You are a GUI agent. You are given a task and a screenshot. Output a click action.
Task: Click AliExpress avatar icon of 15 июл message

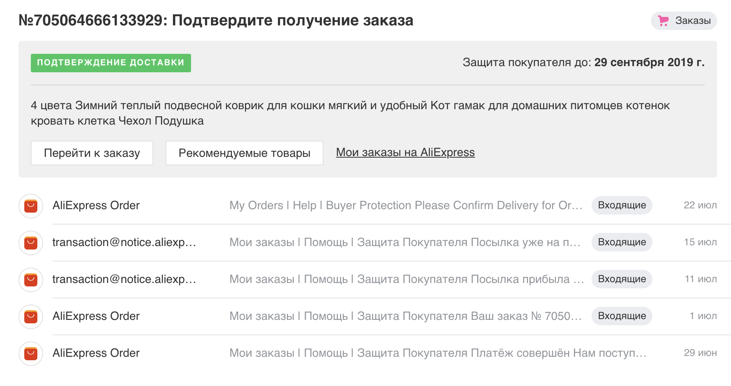[31, 243]
